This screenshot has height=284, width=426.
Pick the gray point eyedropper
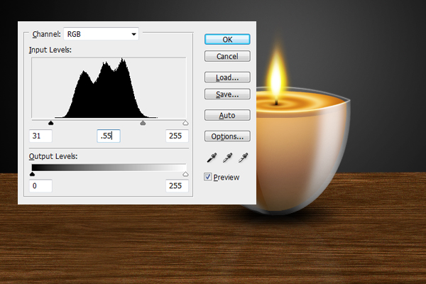point(228,158)
